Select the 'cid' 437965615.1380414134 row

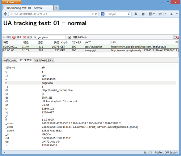tap(90, 138)
